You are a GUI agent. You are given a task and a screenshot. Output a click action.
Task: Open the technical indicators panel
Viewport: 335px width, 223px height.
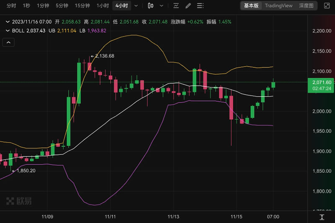tap(176, 6)
